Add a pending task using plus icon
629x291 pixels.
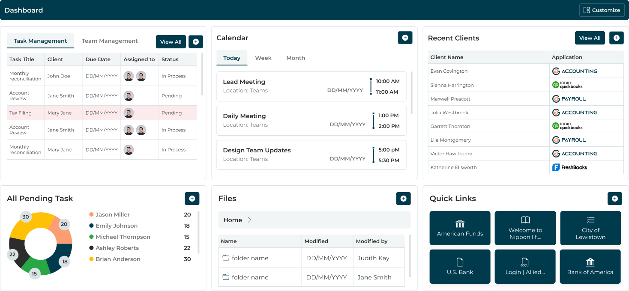pos(192,198)
